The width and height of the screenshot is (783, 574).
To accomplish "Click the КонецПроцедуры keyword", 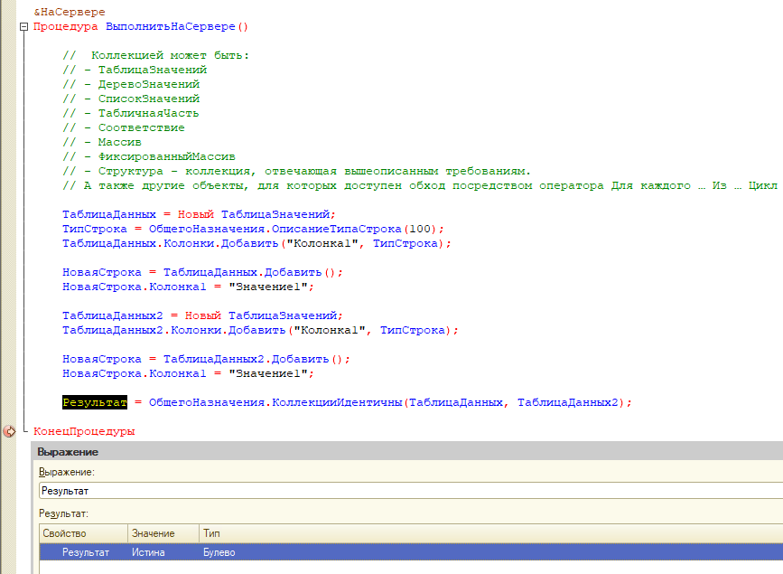I will click(x=84, y=431).
